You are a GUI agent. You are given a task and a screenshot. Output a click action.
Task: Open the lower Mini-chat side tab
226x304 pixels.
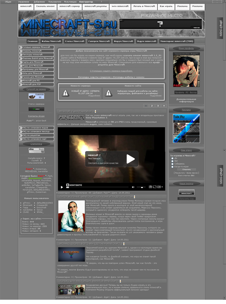[221, 176]
